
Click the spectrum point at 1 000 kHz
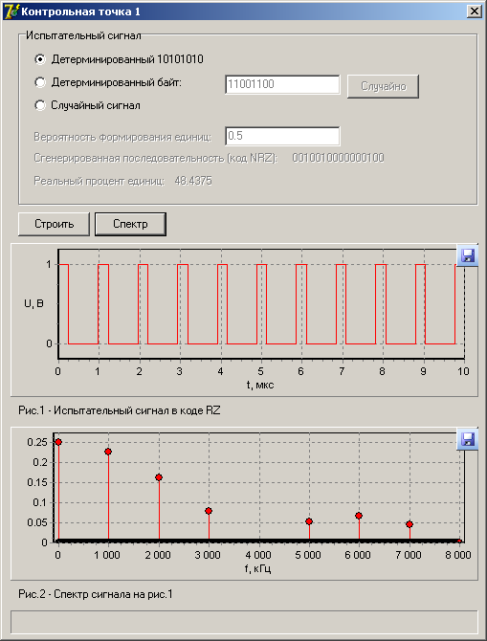point(108,452)
